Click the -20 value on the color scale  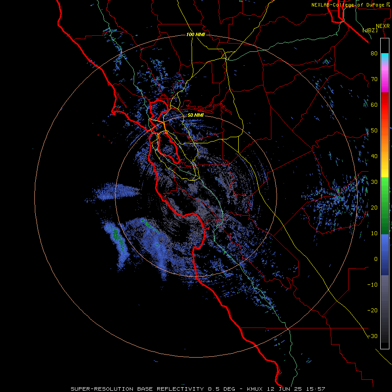372,311
